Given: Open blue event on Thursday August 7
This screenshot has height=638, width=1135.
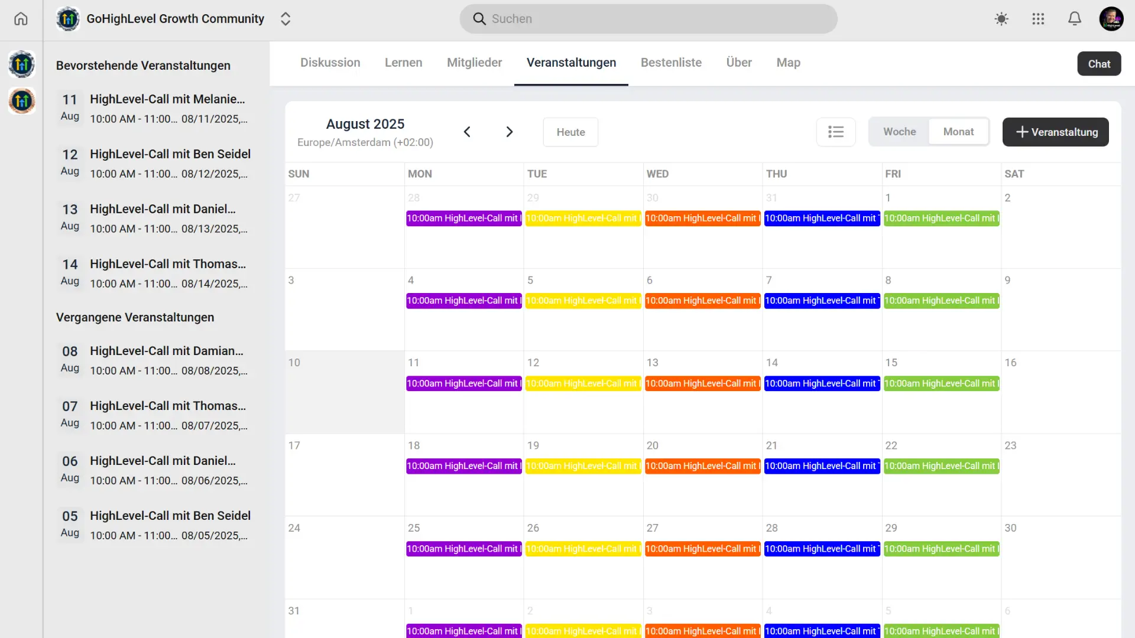Looking at the screenshot, I should click(822, 301).
